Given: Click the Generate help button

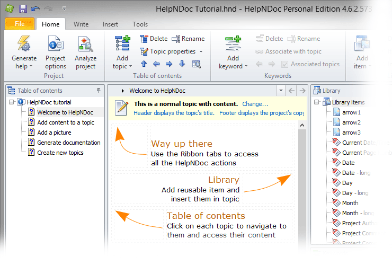Looking at the screenshot, I should pyautogui.click(x=24, y=52).
